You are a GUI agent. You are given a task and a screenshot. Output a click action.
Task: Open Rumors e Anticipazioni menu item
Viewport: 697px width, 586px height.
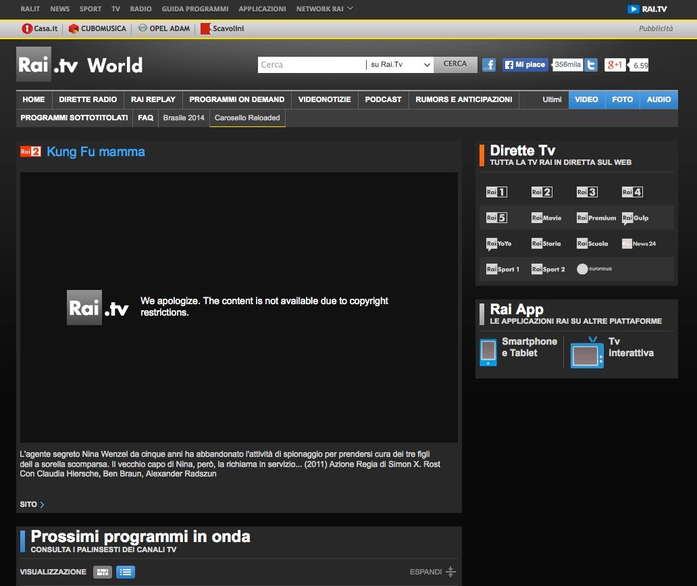pyautogui.click(x=464, y=99)
